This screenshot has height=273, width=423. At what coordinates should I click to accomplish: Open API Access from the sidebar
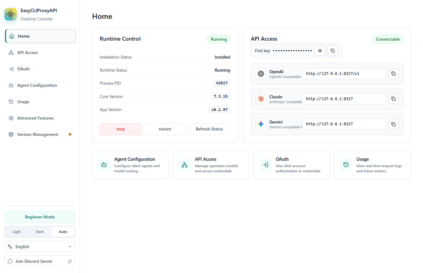tap(41, 52)
